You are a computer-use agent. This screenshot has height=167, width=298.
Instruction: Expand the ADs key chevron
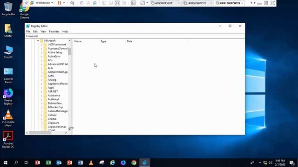tap(41, 60)
